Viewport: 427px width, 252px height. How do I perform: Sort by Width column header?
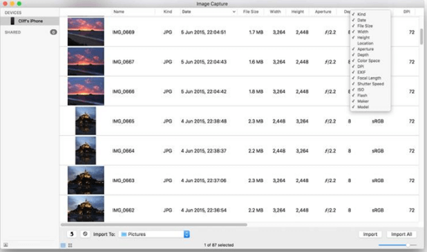[x=275, y=12]
